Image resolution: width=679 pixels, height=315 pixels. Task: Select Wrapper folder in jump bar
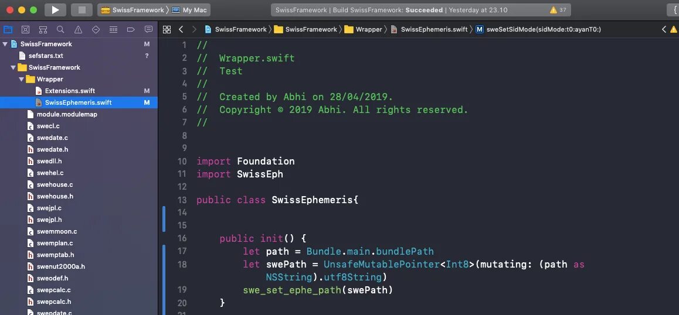364,29
